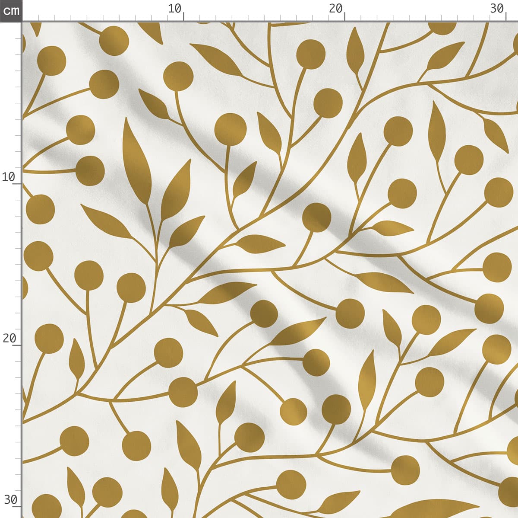Click the gold berry nearest the cm badge
Viewport: 518px width, 518px height.
[x=51, y=60]
